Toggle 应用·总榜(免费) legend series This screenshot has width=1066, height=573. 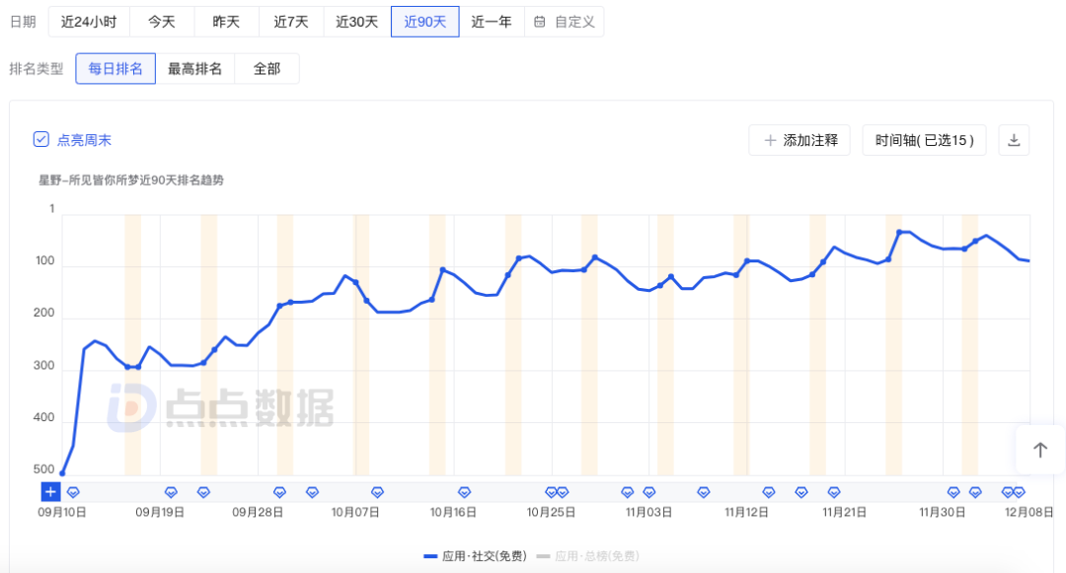(587, 556)
